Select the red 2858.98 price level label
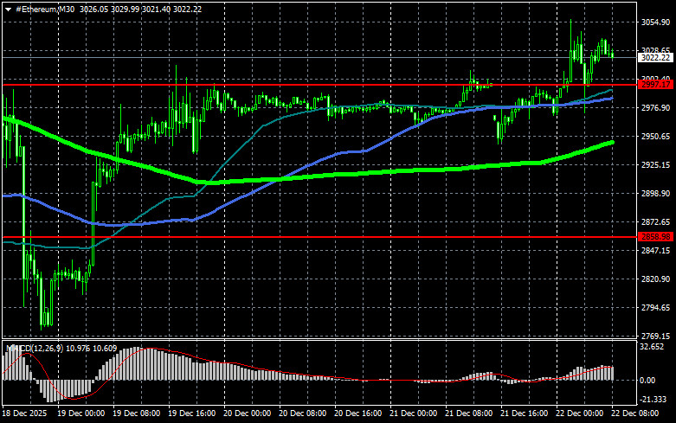 (x=655, y=236)
